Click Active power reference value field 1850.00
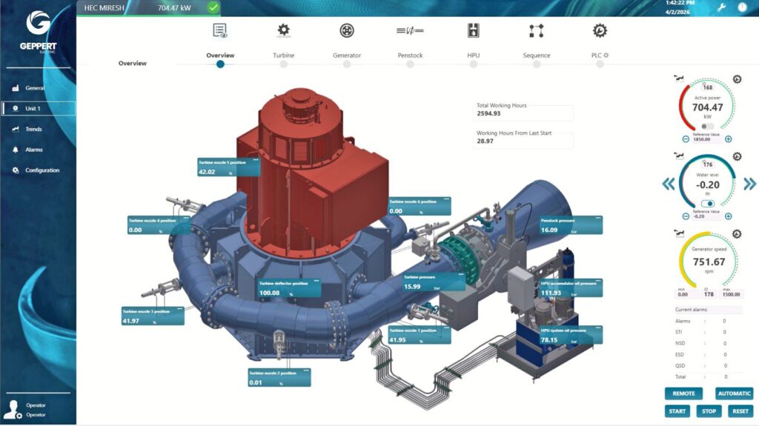Viewport: 759px width, 426px height. point(706,139)
